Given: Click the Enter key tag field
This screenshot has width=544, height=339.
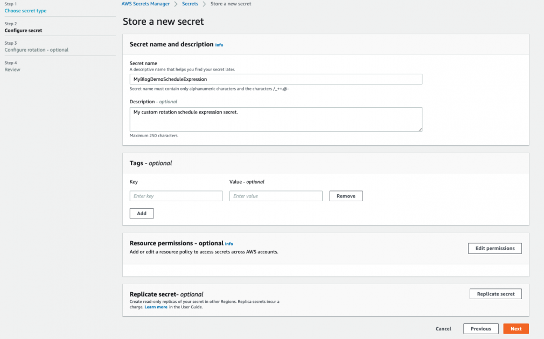Looking at the screenshot, I should 176,196.
